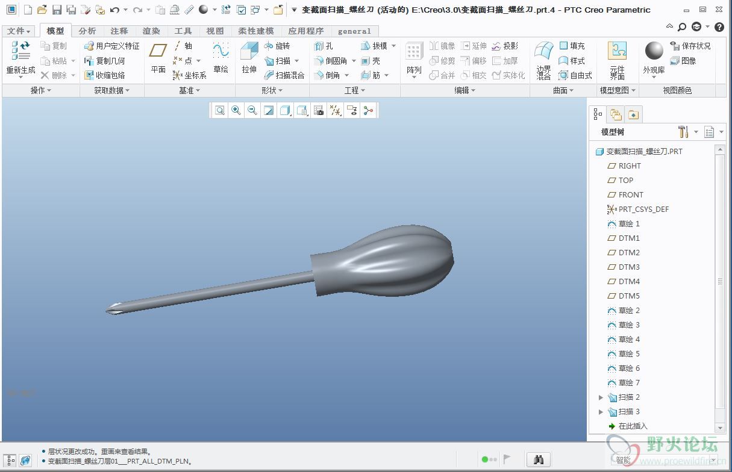
Task: Expand the Datum (基准) group dropdown
Action: point(190,90)
